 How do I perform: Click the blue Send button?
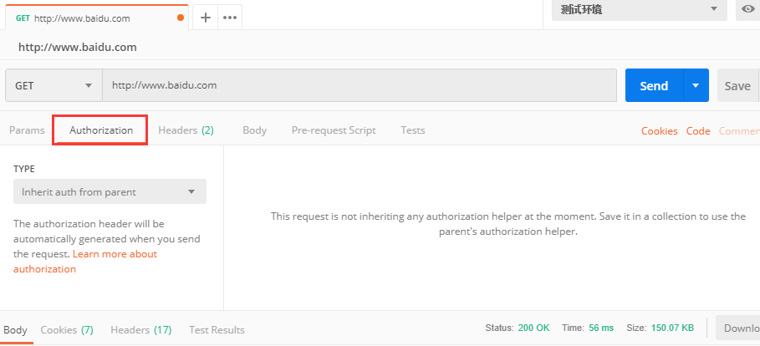point(654,85)
